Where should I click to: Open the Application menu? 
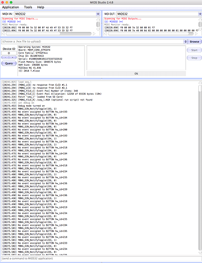click(11, 7)
